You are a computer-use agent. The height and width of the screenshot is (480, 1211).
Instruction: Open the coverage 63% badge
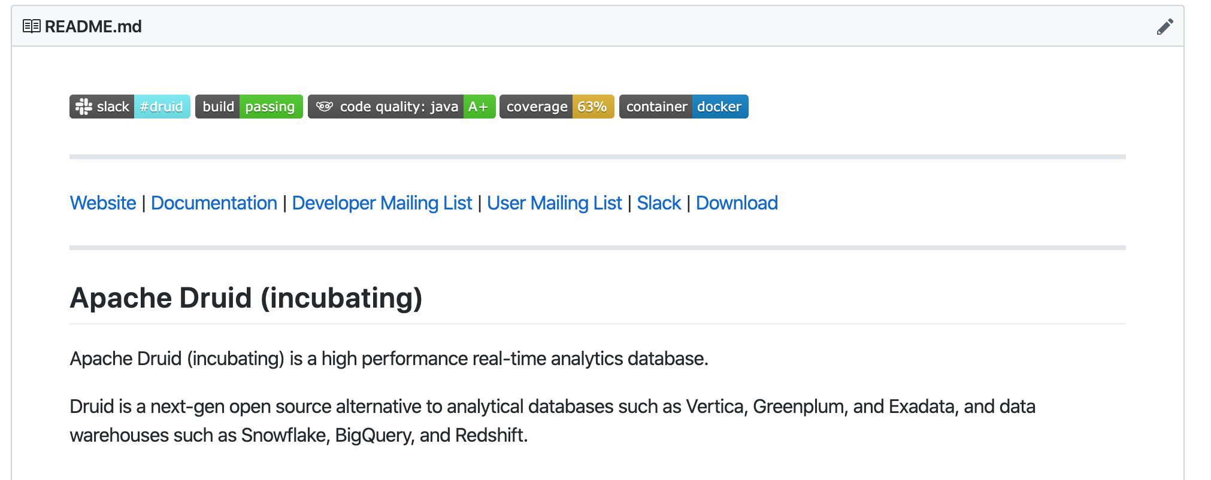(557, 107)
